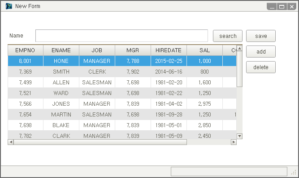
Task: Click the grid's vertical scroll down arrow
Action: [239, 136]
